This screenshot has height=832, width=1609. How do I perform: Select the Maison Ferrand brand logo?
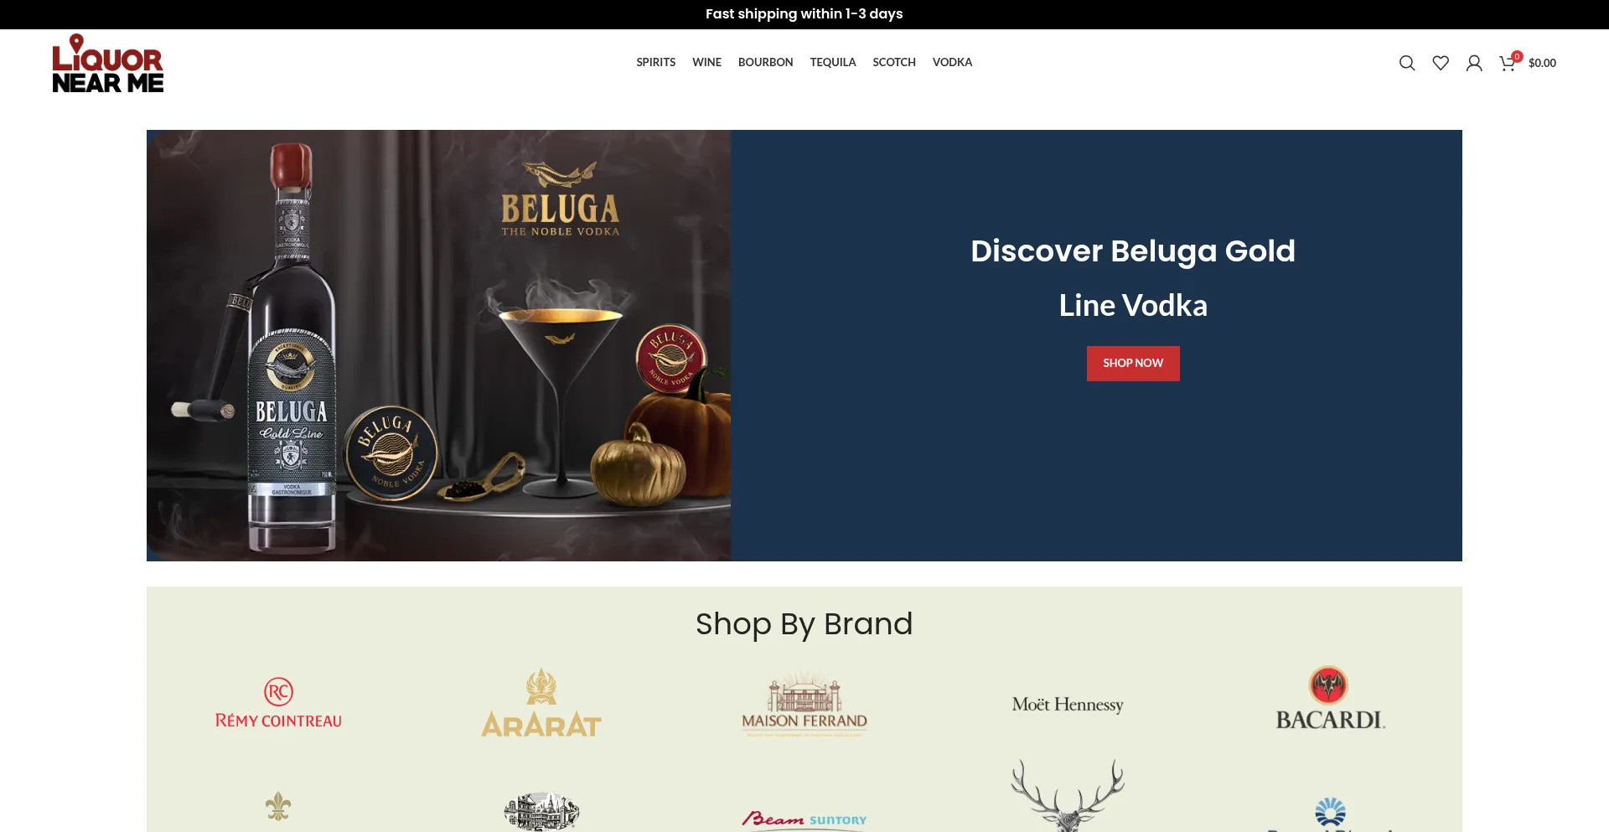[x=804, y=703]
